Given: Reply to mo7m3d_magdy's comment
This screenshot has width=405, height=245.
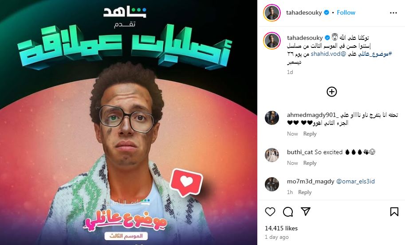Looking at the screenshot, I should (305, 192).
